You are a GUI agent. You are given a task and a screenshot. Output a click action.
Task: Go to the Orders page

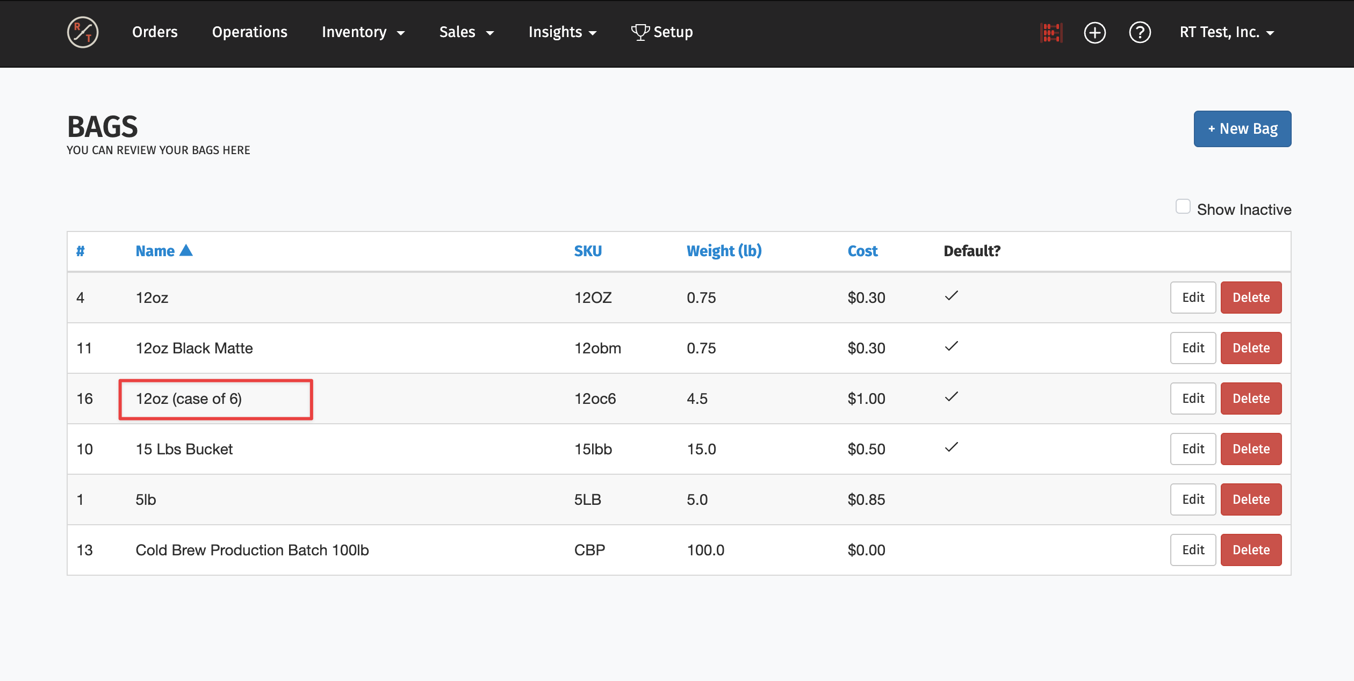155,32
